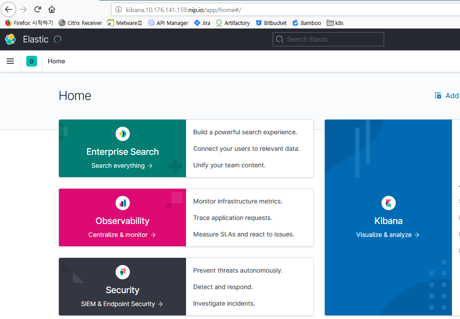Reload the page with refresh icon
This screenshot has height=319, width=460.
click(x=37, y=9)
